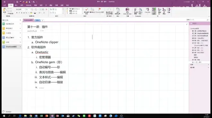The image size is (212, 118).
Task: Select the OneNote教程 section tab
Action: coord(28,20)
